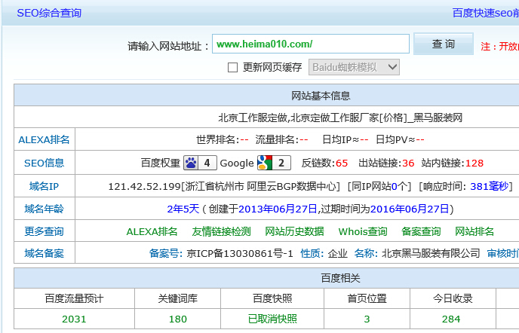Focus the website address input field
Image resolution: width=519 pixels, height=333 pixels.
pyautogui.click(x=311, y=44)
